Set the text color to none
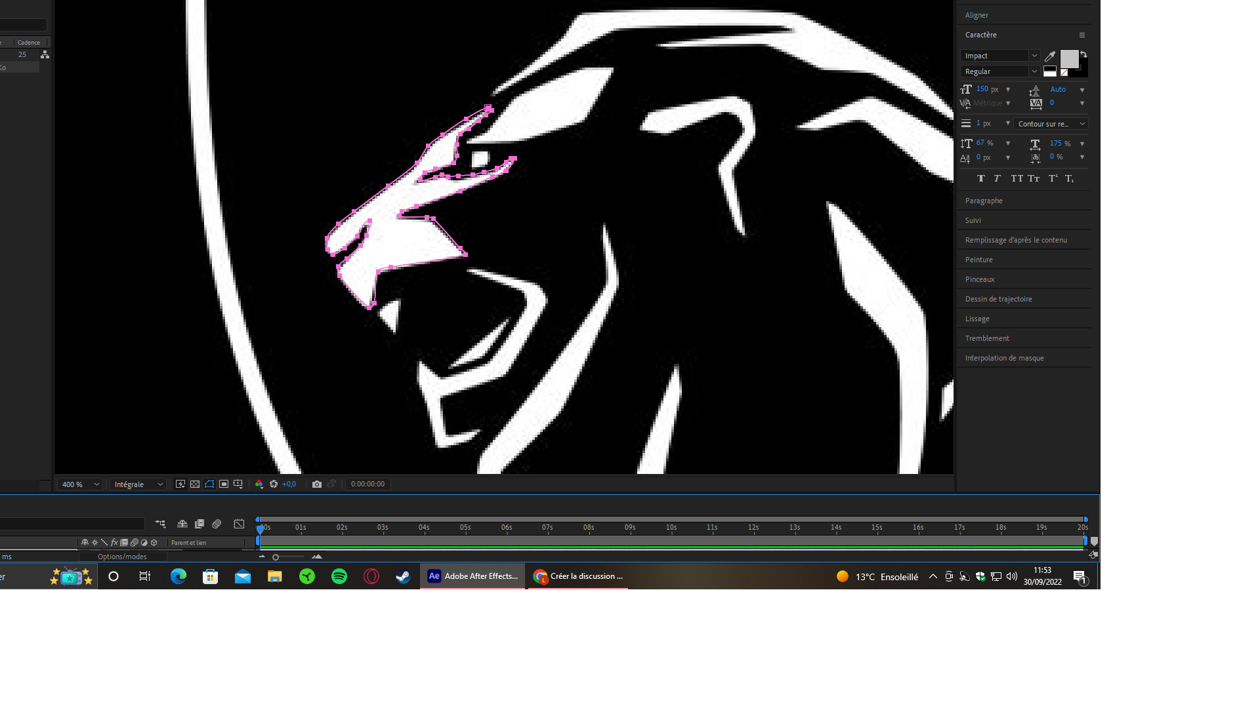Image resolution: width=1260 pixels, height=708 pixels. point(1064,73)
